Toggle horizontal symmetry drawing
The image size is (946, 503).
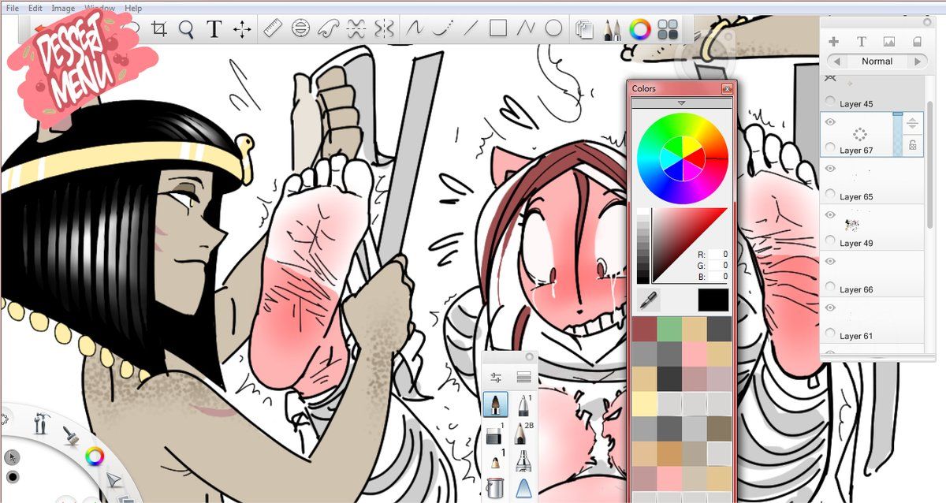coord(356,29)
